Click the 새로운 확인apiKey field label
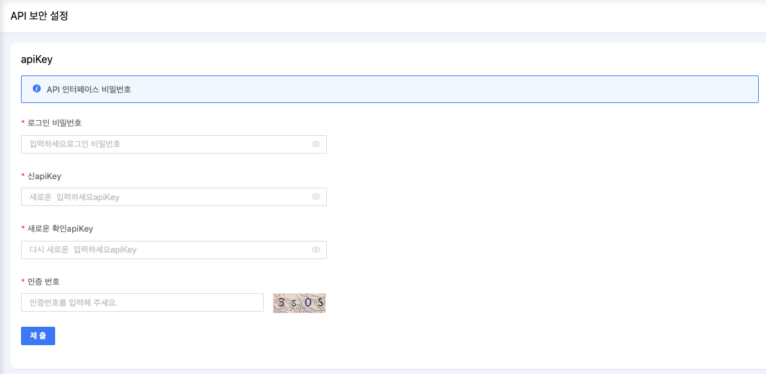 click(60, 228)
